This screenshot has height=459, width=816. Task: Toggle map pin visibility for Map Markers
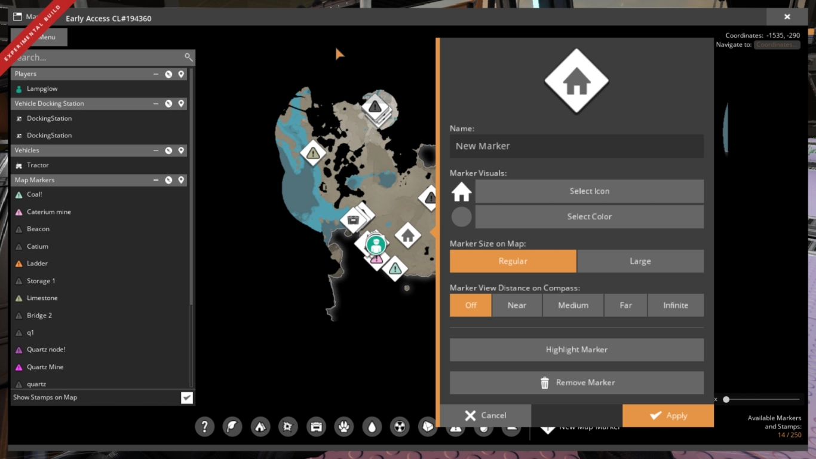181,180
